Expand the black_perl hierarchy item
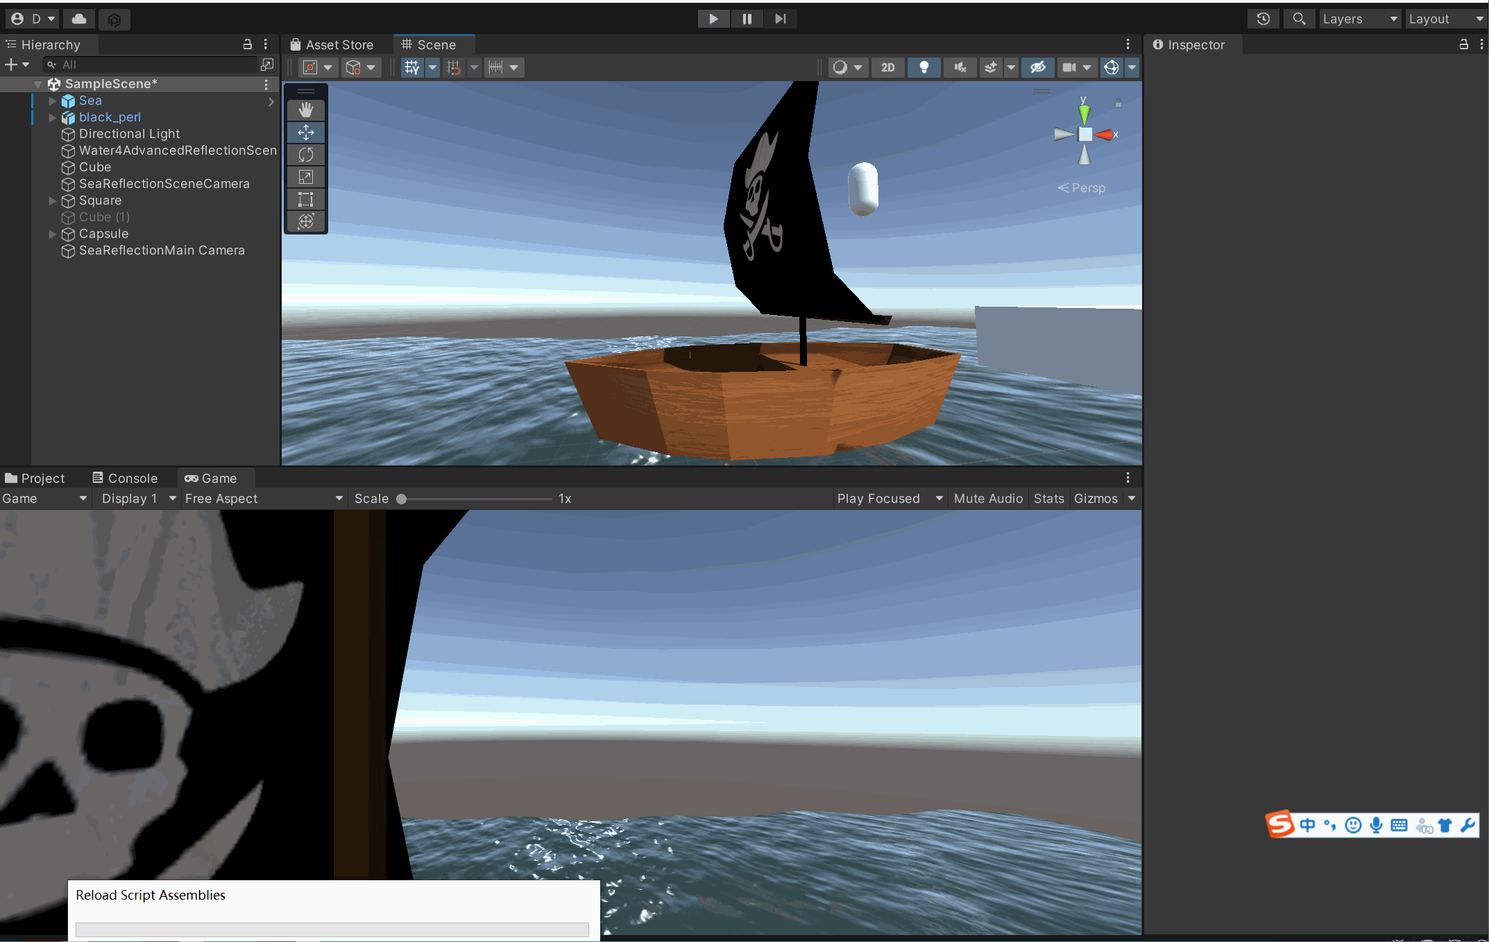1489x942 pixels. coord(52,117)
